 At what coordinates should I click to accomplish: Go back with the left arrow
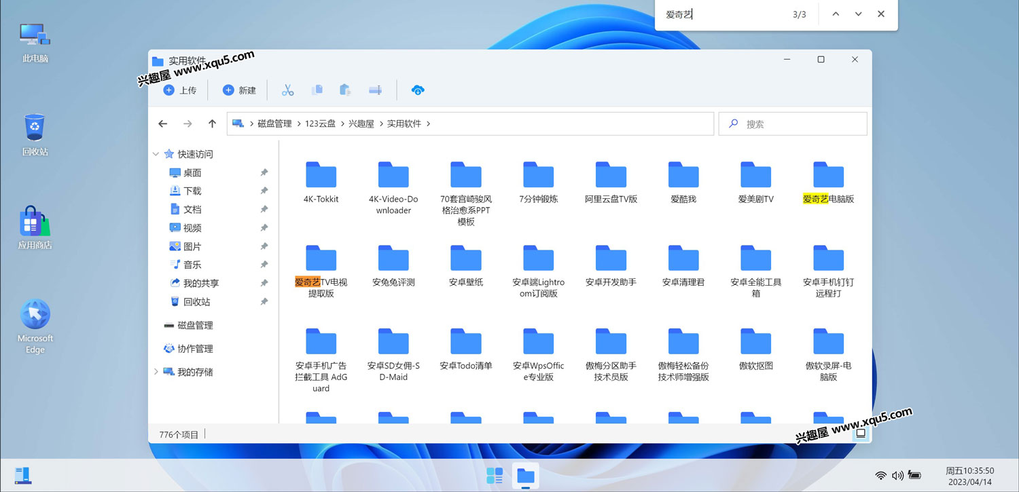click(x=162, y=124)
